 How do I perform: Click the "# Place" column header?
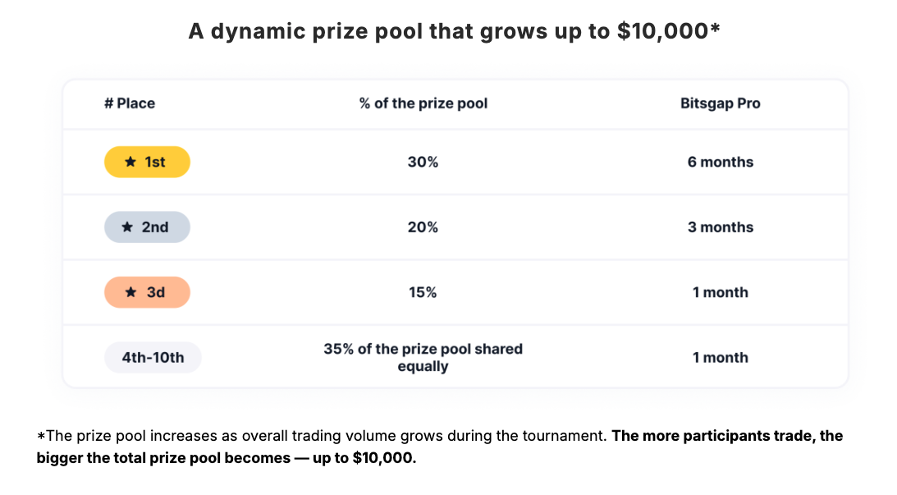(x=130, y=103)
